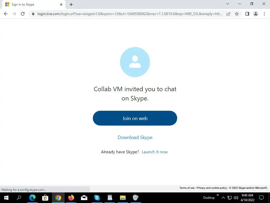The height and width of the screenshot is (203, 270).
Task: Click the Launch it now link
Action: click(155, 152)
